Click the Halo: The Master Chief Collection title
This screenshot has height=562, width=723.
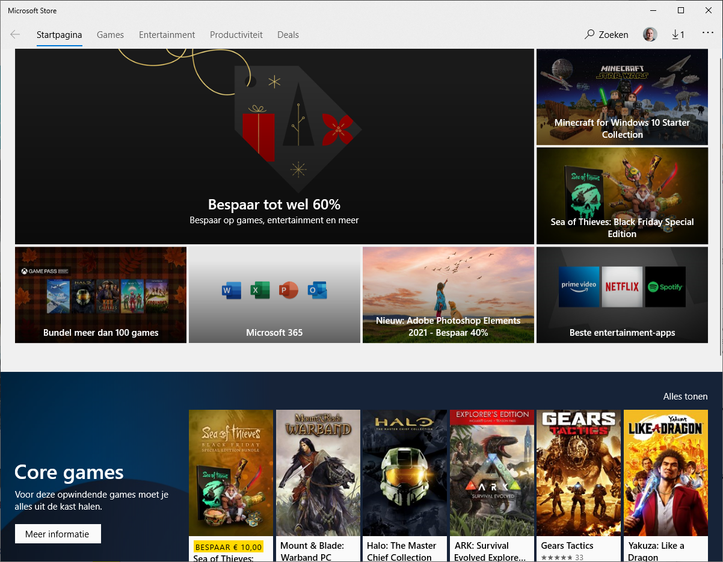pyautogui.click(x=402, y=551)
